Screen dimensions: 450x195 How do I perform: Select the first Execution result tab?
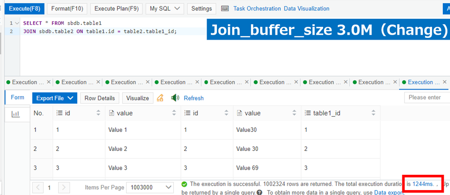pos(28,82)
